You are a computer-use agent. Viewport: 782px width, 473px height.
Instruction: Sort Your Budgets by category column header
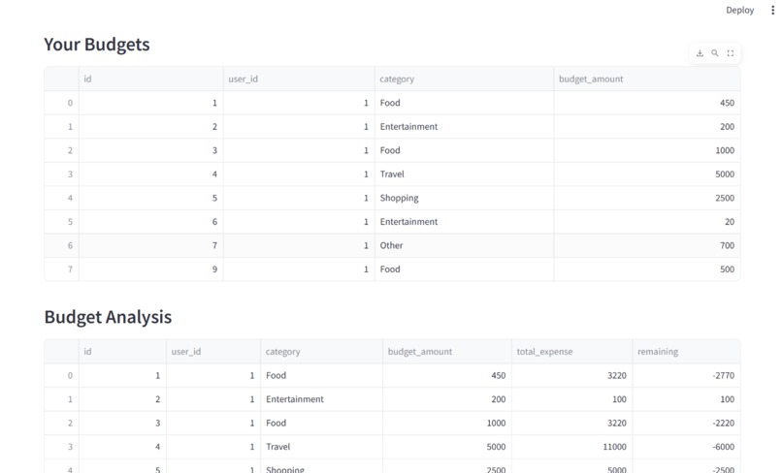(464, 79)
